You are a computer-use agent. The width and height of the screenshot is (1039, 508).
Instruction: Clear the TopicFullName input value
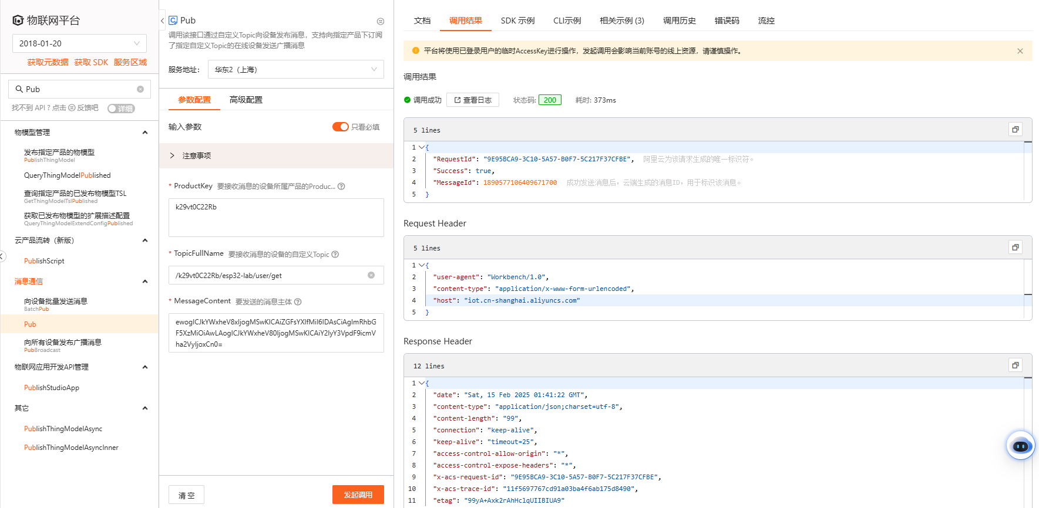click(371, 275)
